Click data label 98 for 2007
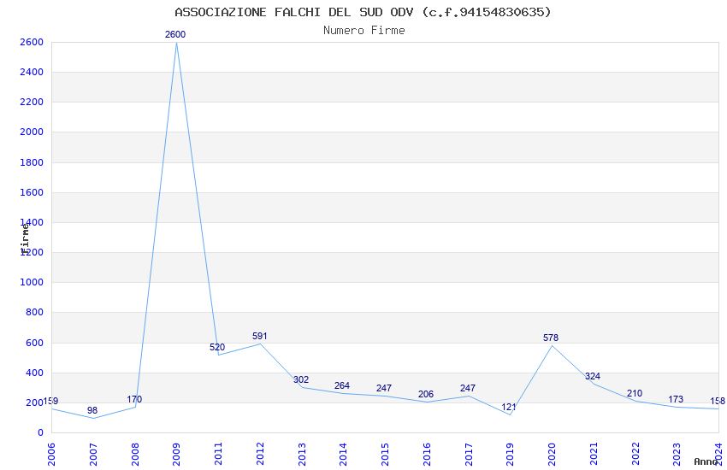This screenshot has width=727, height=470. tap(92, 410)
